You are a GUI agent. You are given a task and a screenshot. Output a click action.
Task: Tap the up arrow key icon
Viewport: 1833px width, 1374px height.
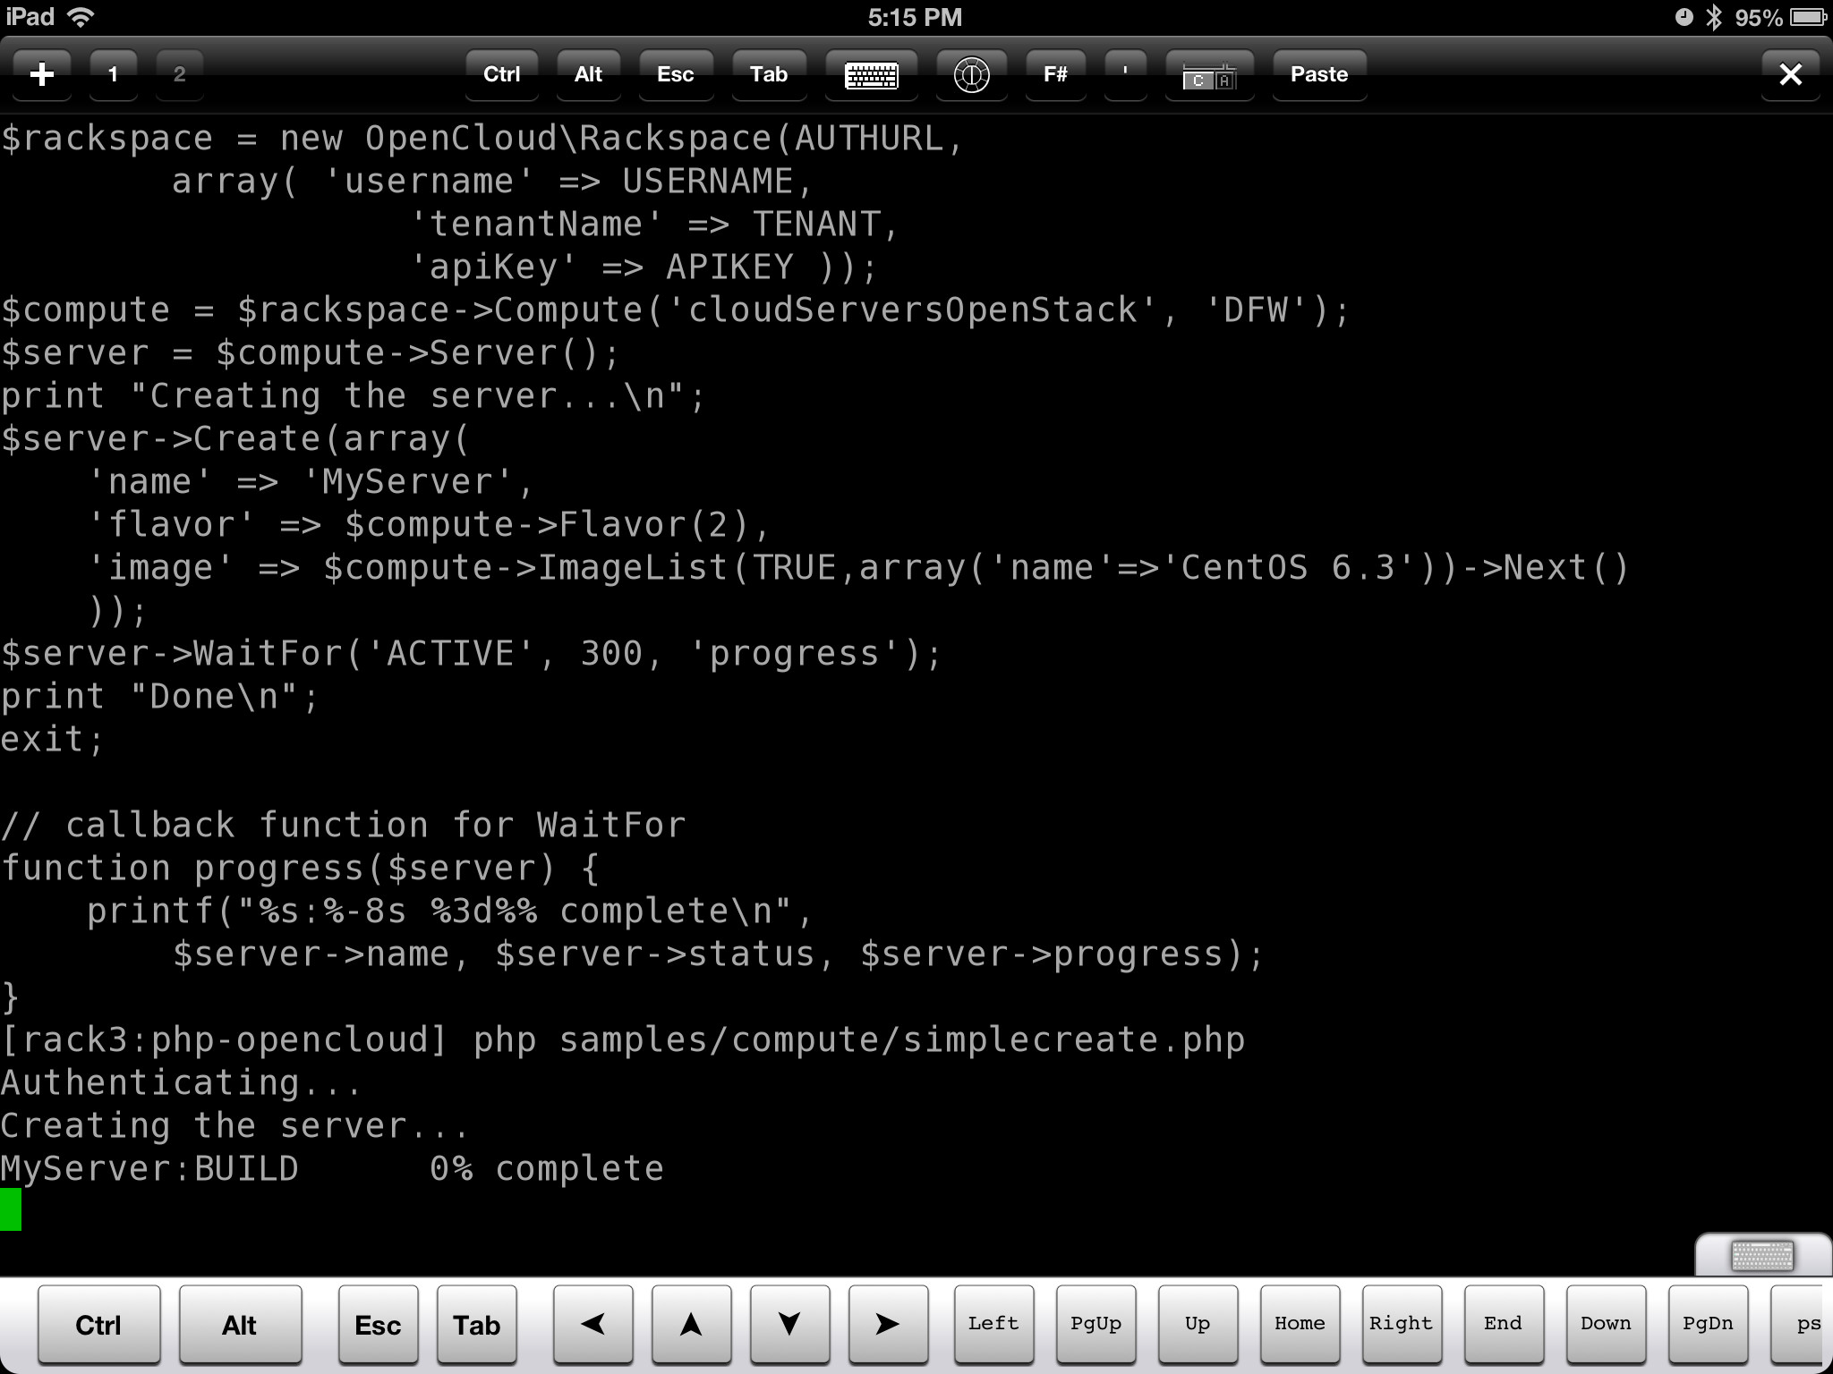691,1324
